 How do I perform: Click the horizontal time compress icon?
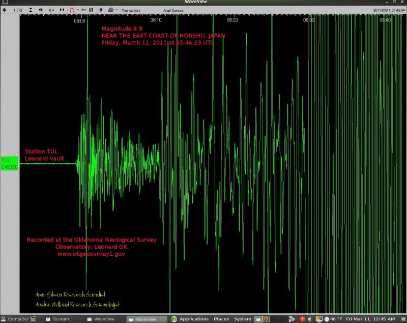pyautogui.click(x=62, y=10)
